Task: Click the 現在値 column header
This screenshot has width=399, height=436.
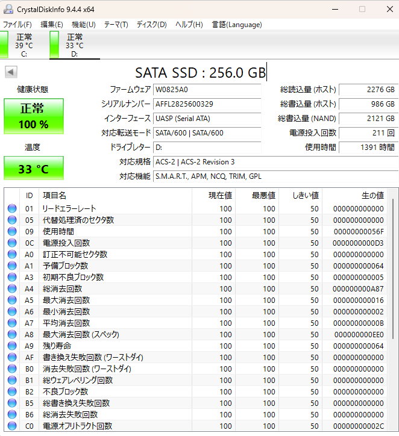Action: click(x=214, y=196)
